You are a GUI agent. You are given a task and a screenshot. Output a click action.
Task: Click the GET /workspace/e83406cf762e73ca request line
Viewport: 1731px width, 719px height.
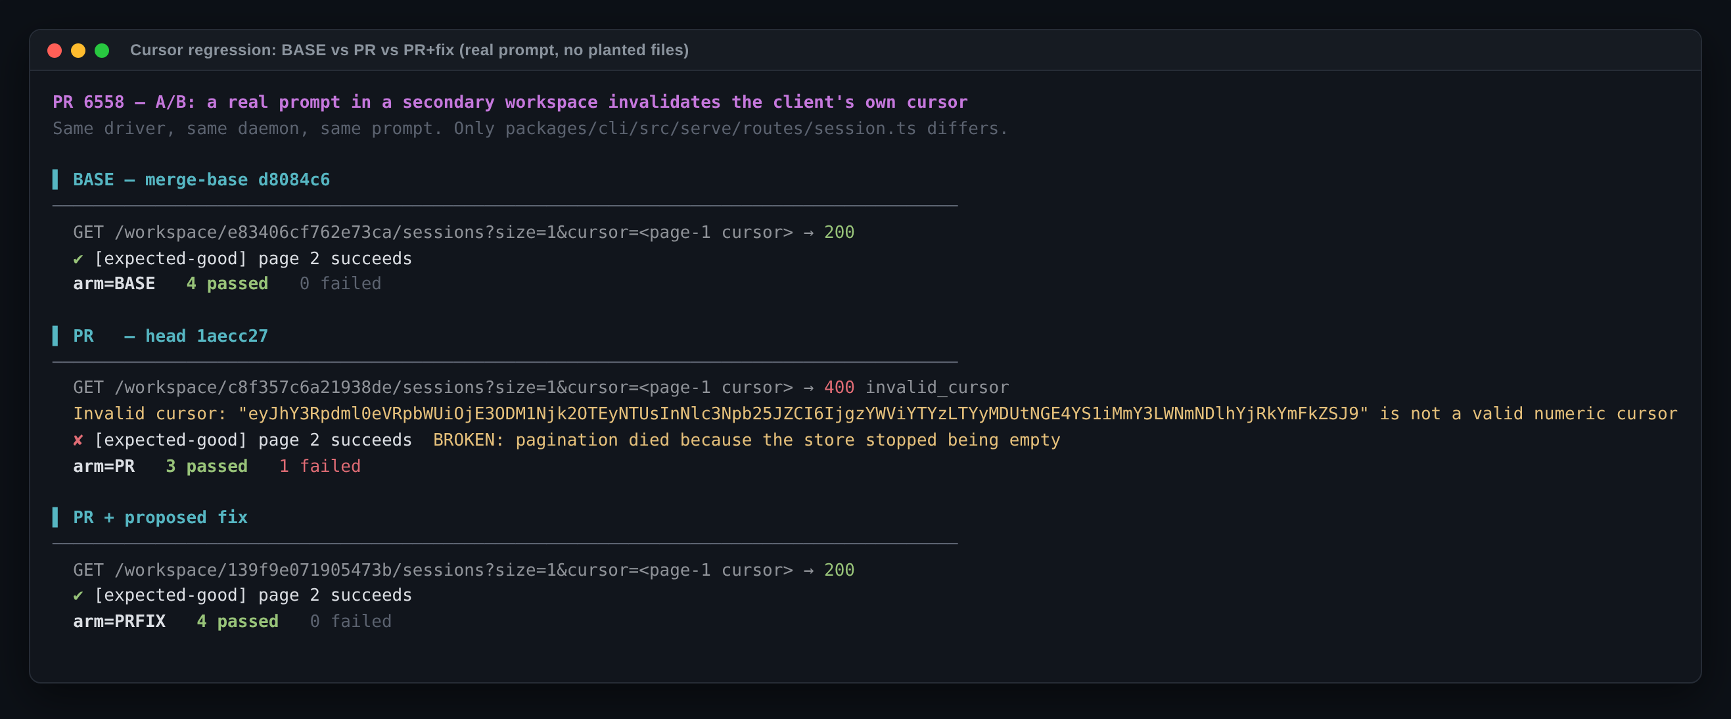[x=464, y=233]
